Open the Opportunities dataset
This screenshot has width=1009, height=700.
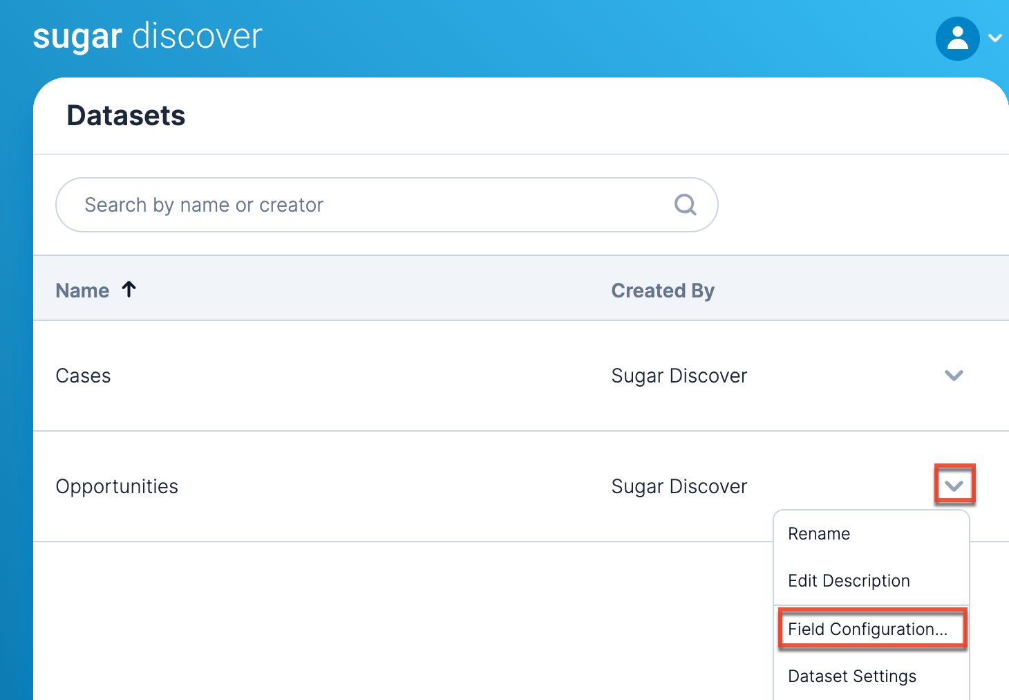point(117,486)
